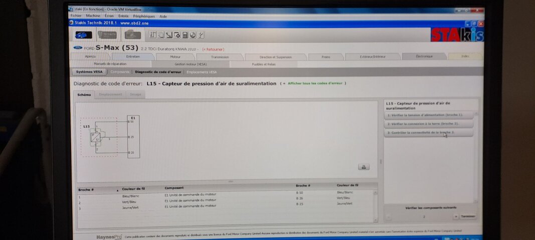Click the Systèmes VESA button

[x=89, y=72]
